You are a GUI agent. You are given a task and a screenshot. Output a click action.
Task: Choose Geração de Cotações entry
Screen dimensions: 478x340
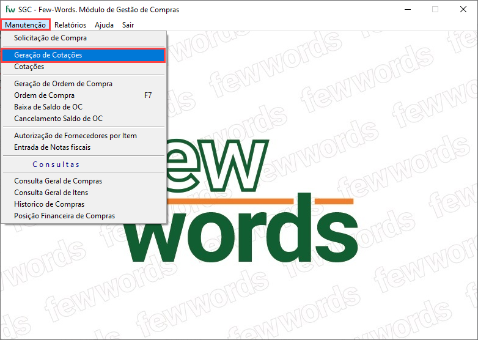click(84, 55)
